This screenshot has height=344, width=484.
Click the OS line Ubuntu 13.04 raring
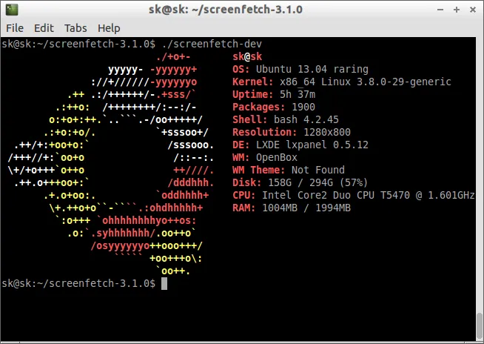pyautogui.click(x=300, y=69)
